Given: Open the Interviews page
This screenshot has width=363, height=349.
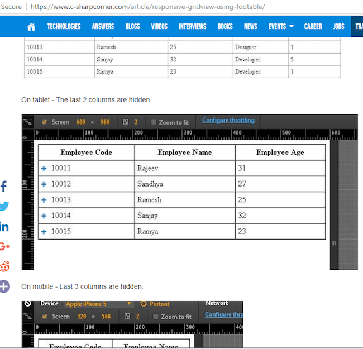Looking at the screenshot, I should coord(192,26).
